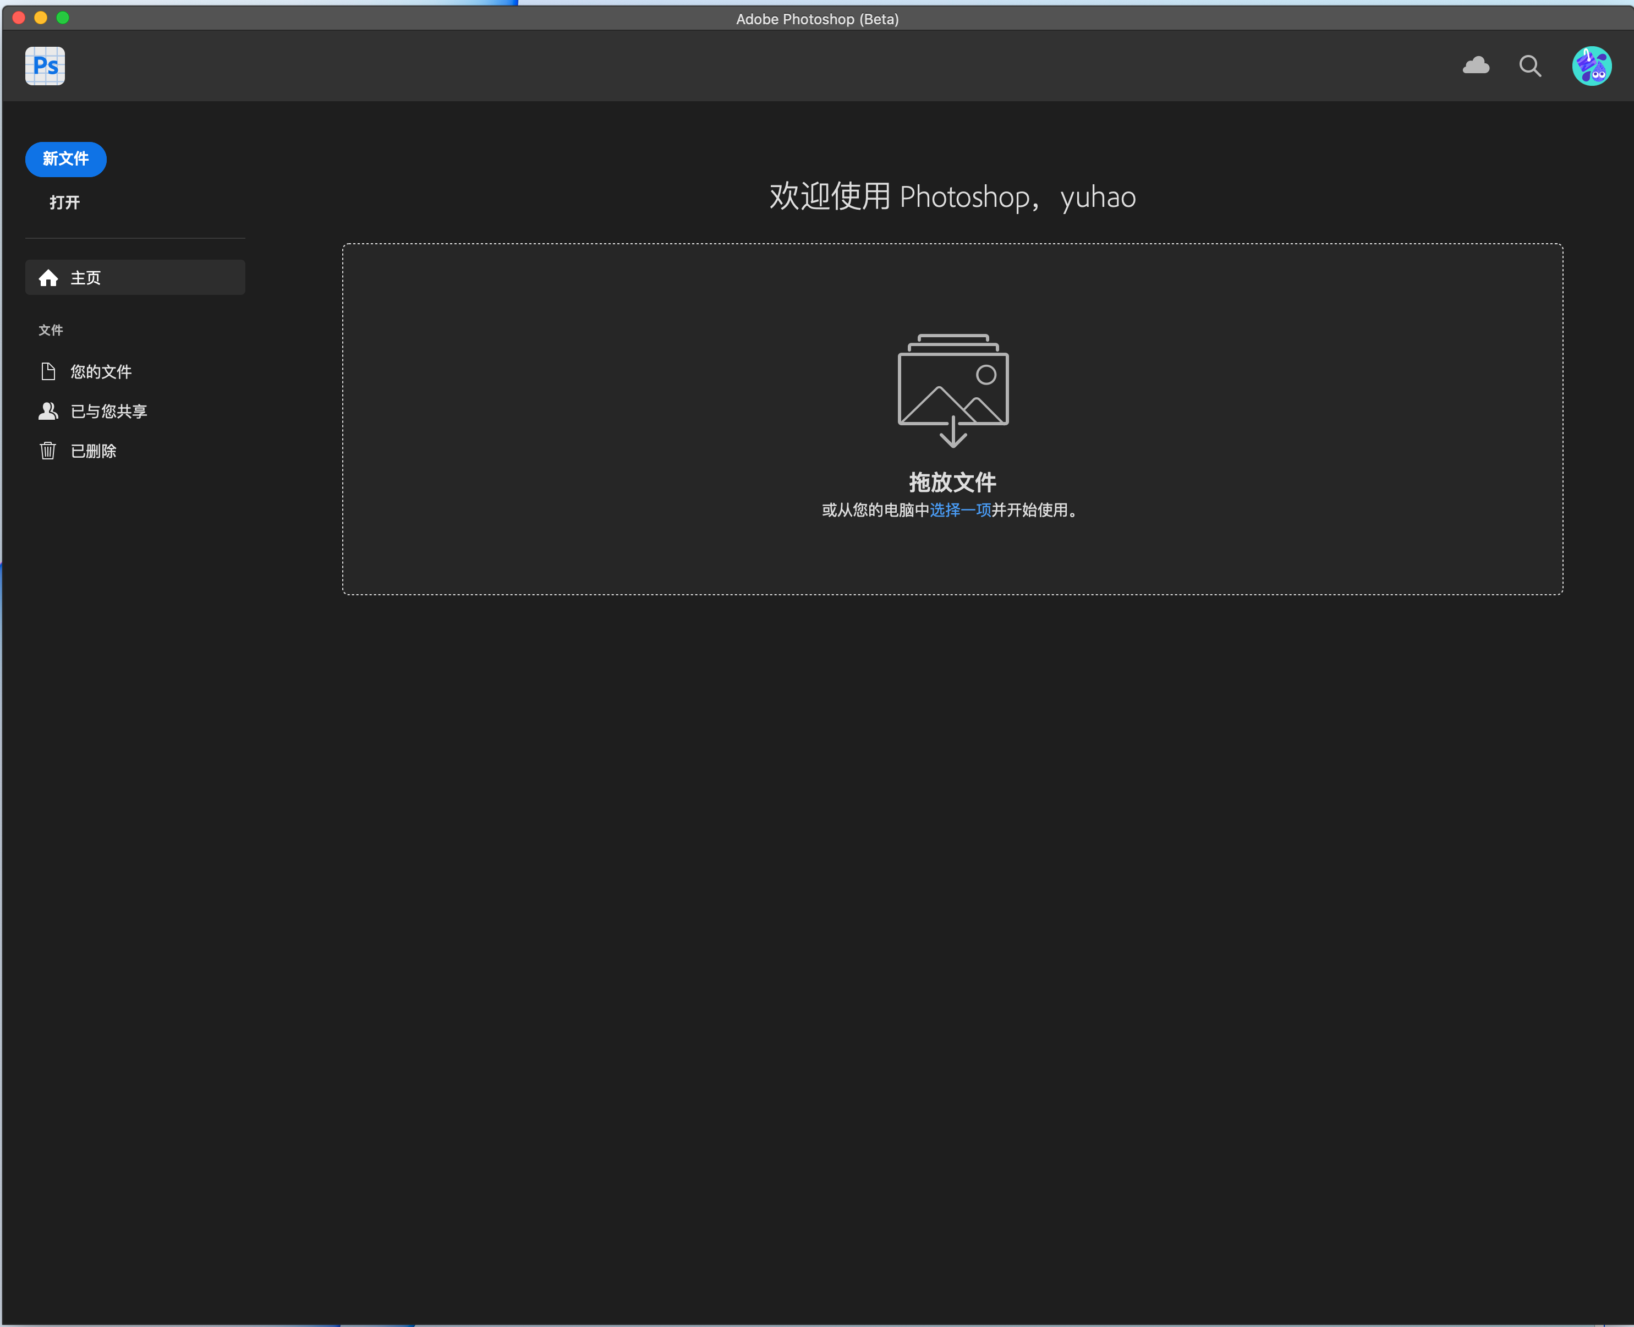
Task: Follow the 选择一项 link
Action: click(x=960, y=510)
